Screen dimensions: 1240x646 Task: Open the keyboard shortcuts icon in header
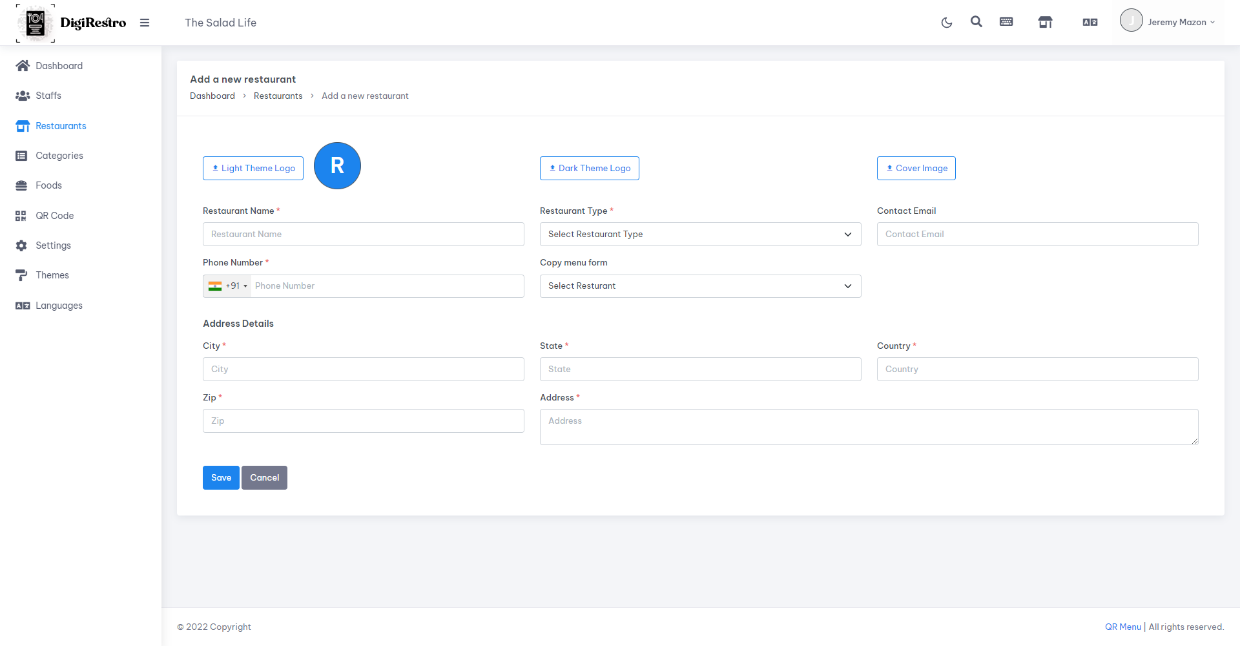point(1006,22)
